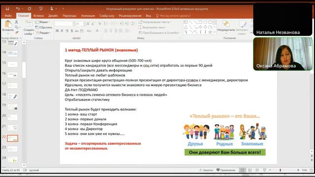Click the Вставить paste icon
Image resolution: width=315 pixels, height=177 pixels.
pyautogui.click(x=8, y=24)
